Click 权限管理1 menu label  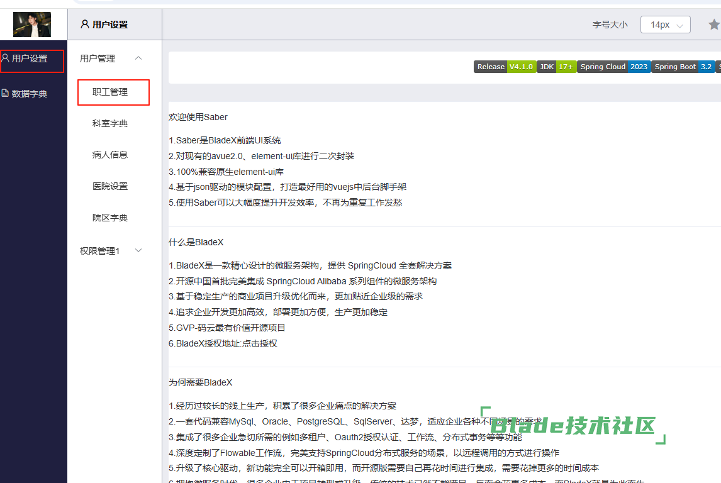(x=100, y=251)
